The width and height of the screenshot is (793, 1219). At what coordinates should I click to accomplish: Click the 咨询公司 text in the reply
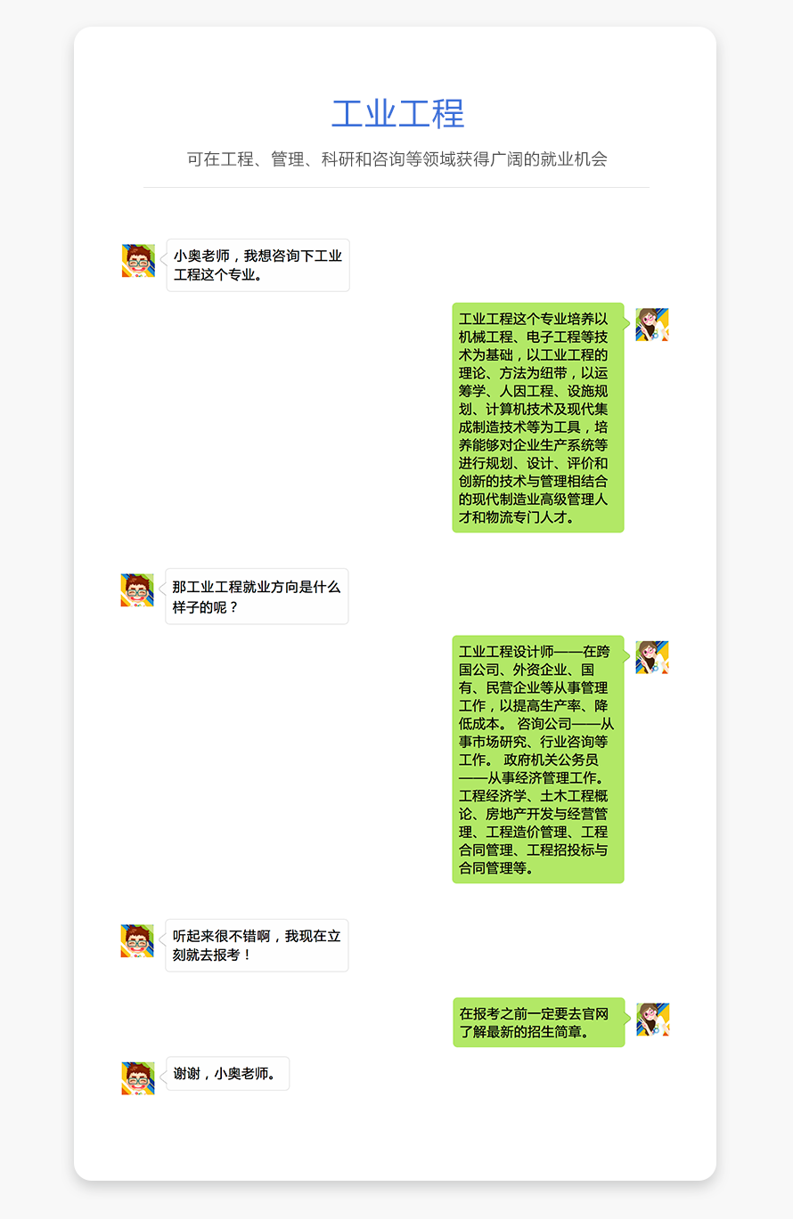[544, 724]
